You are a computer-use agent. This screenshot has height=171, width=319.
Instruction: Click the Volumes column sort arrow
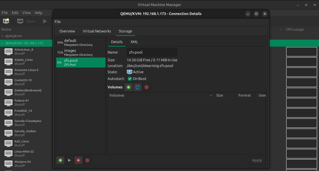(211, 95)
